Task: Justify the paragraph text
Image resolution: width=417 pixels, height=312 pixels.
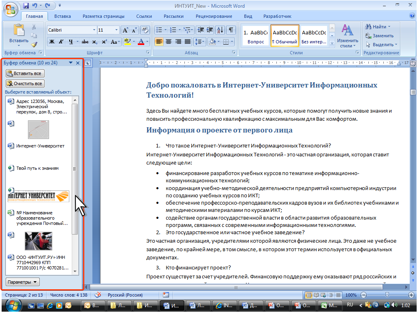Action: click(x=188, y=42)
